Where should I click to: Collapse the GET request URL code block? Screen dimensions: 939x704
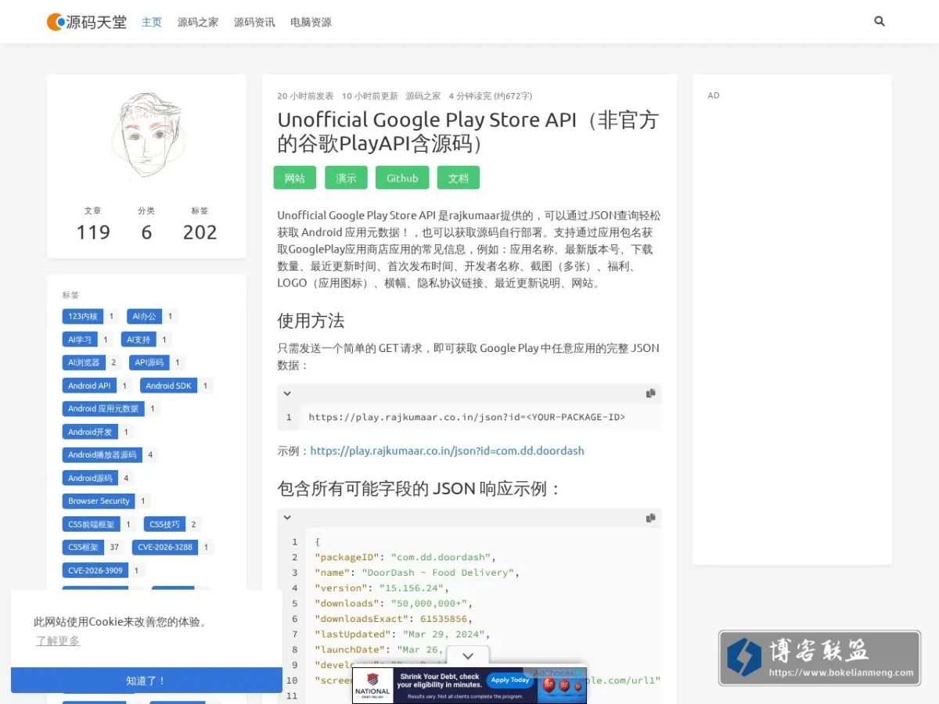[x=287, y=393]
